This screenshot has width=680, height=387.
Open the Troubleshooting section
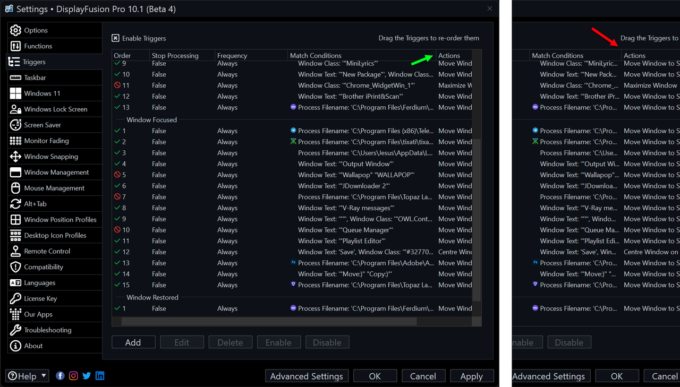pos(54,330)
